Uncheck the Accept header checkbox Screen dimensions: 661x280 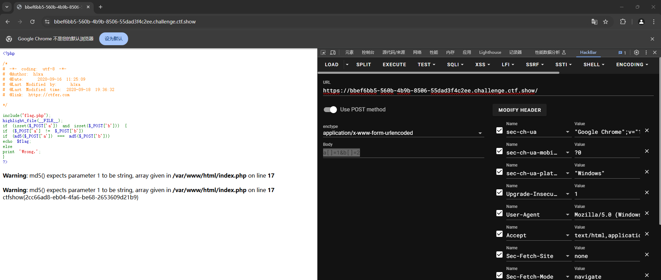click(499, 234)
